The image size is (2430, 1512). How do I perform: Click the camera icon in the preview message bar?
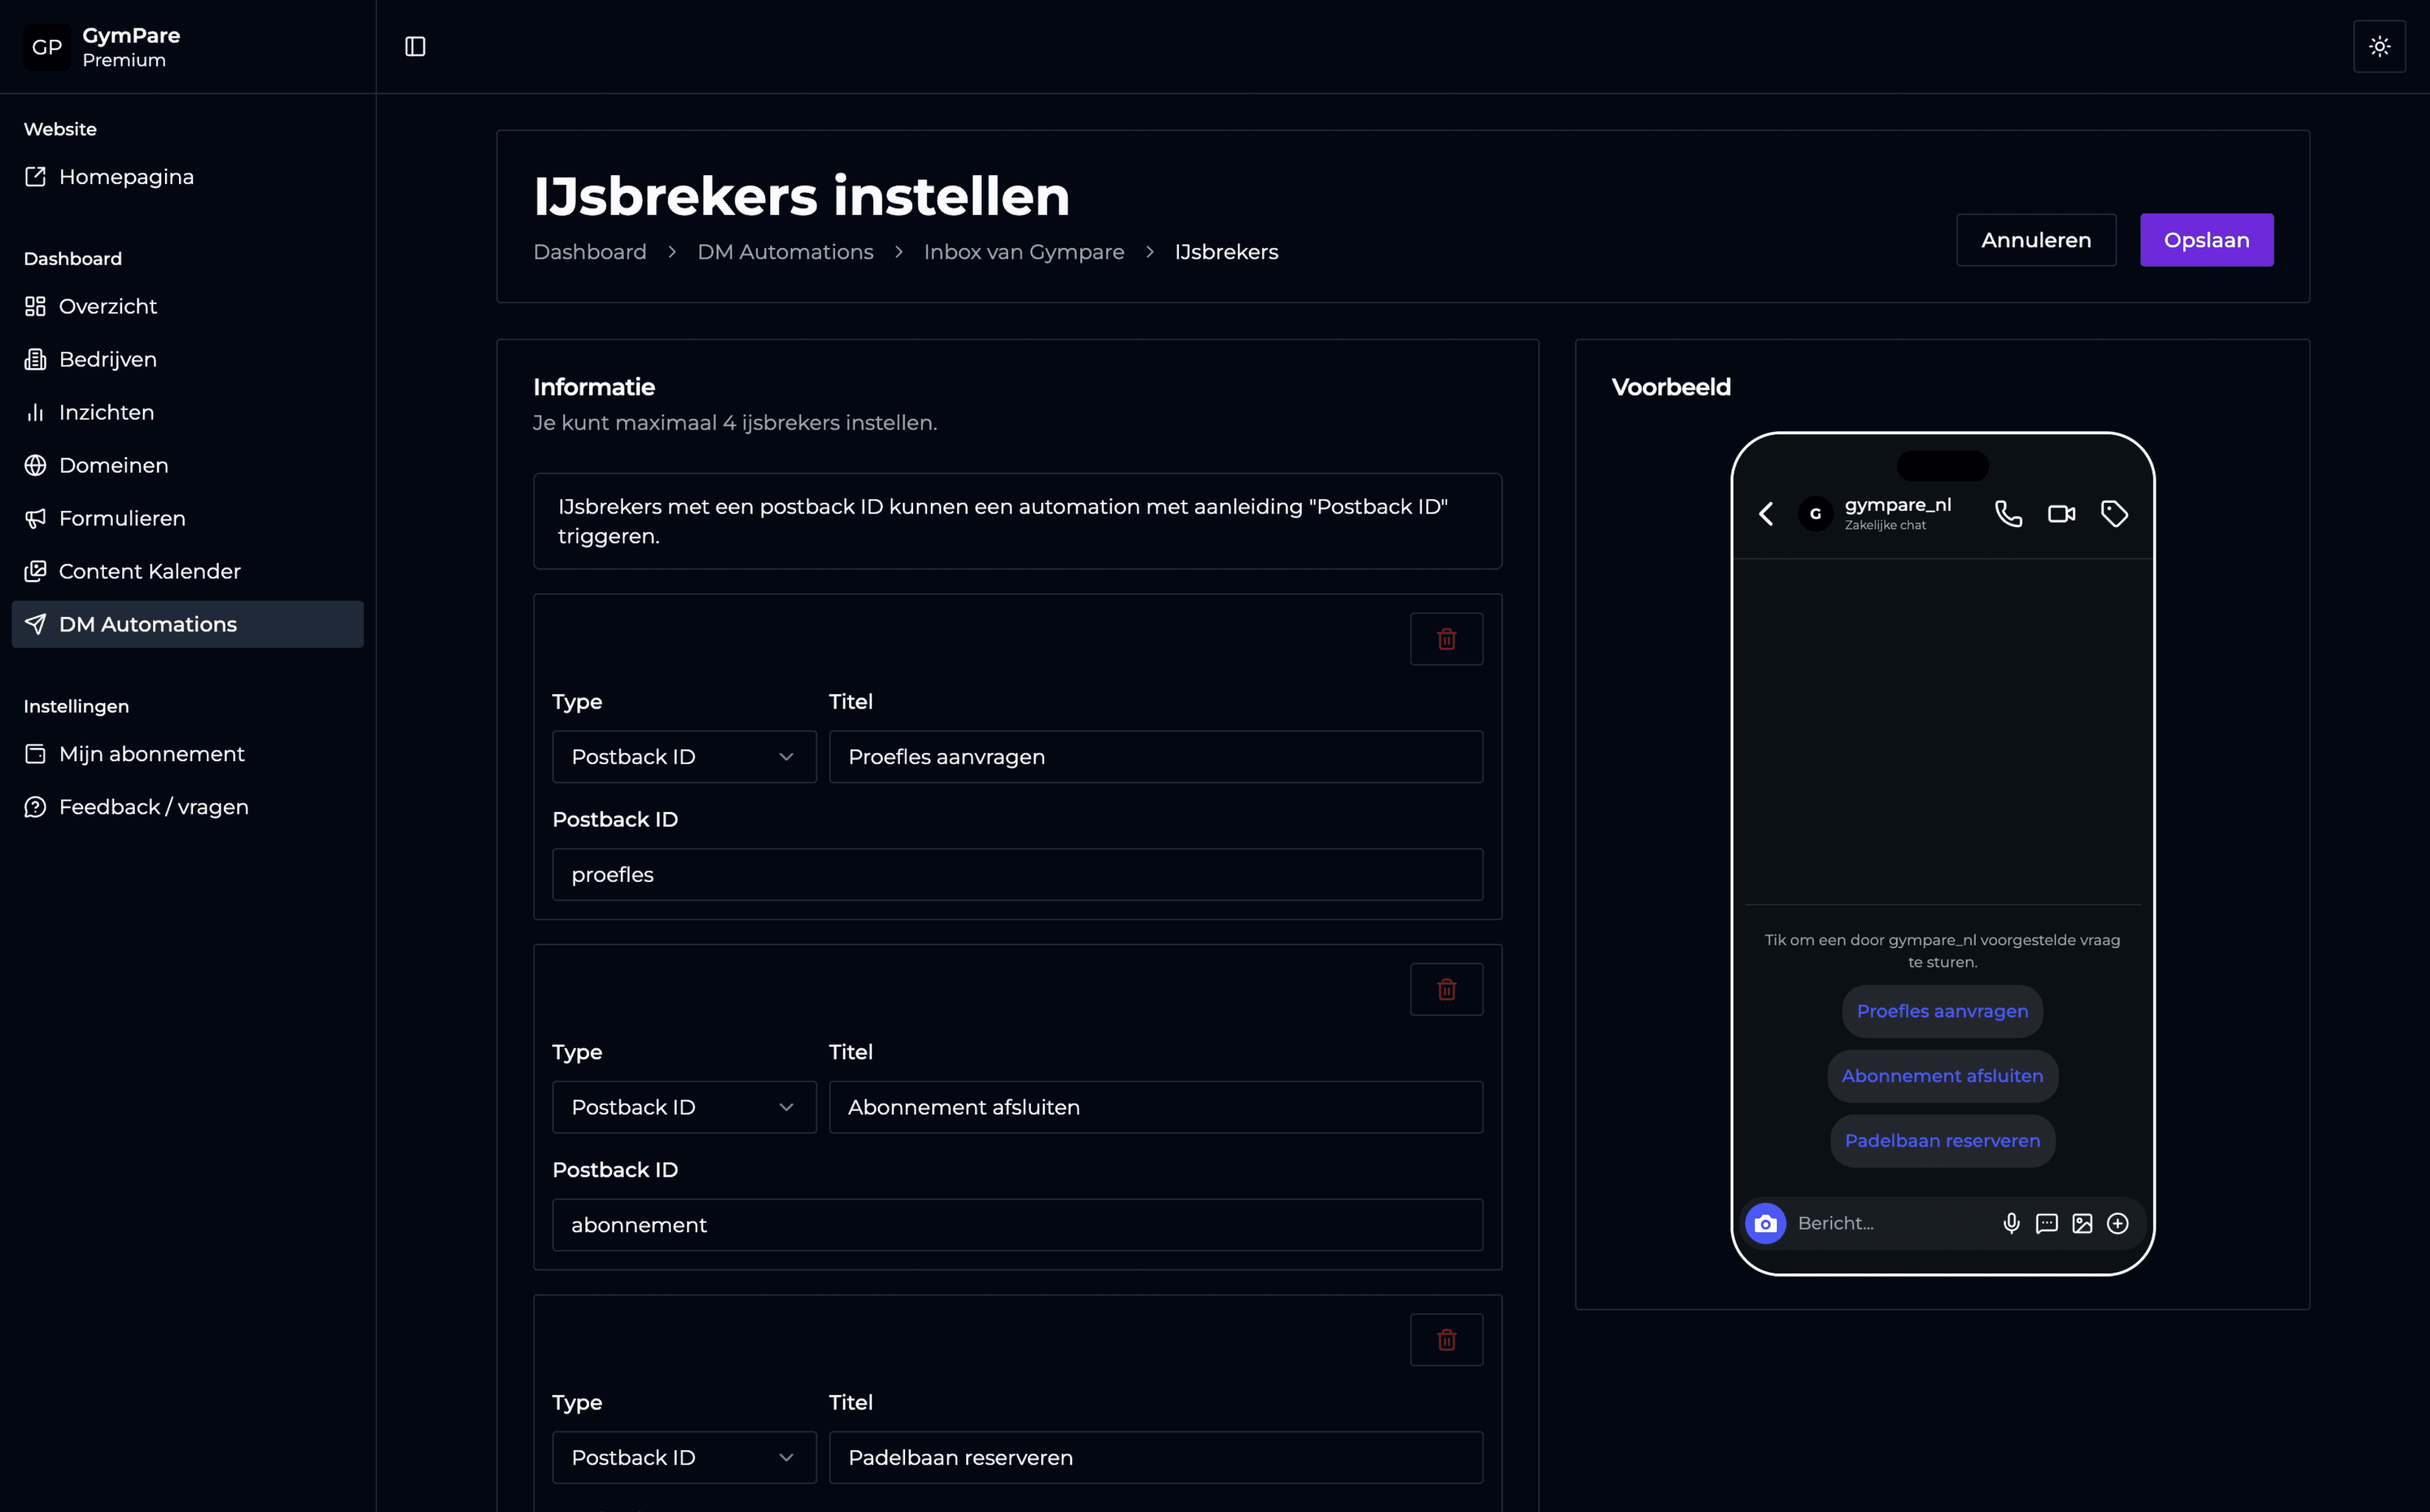pyautogui.click(x=1766, y=1223)
